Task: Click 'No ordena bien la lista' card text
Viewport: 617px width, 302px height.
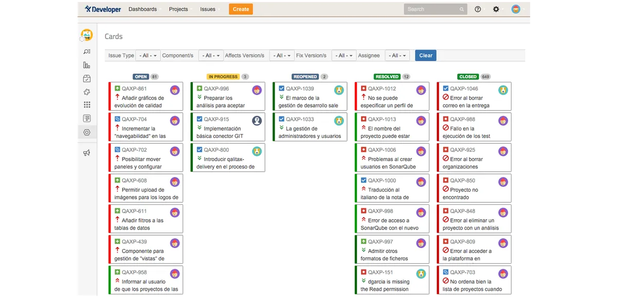Action: tap(472, 286)
